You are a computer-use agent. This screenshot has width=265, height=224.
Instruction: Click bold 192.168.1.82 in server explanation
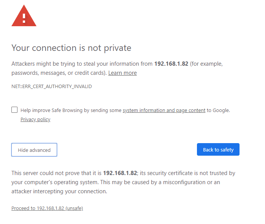click(x=120, y=173)
